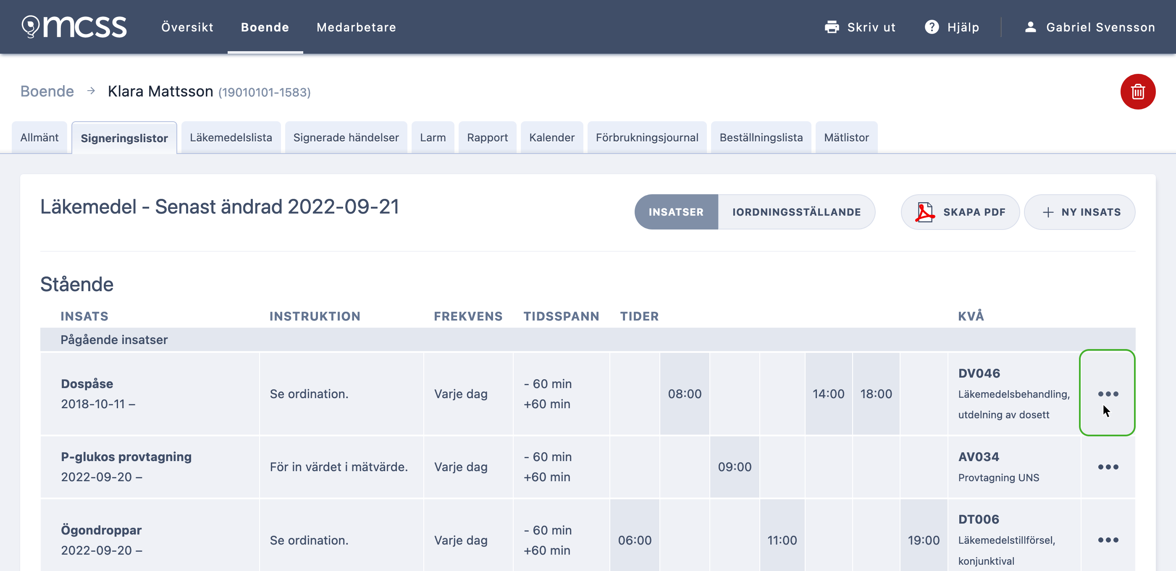Click the PDF icon in Skapa PDF
Image resolution: width=1176 pixels, height=571 pixels.
[924, 212]
